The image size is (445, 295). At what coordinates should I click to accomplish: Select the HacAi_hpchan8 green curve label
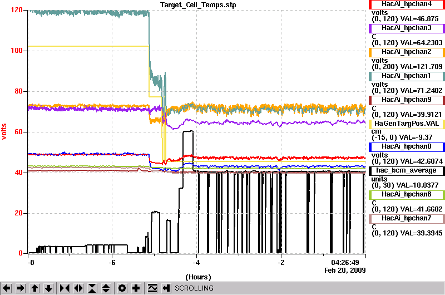[x=407, y=194]
